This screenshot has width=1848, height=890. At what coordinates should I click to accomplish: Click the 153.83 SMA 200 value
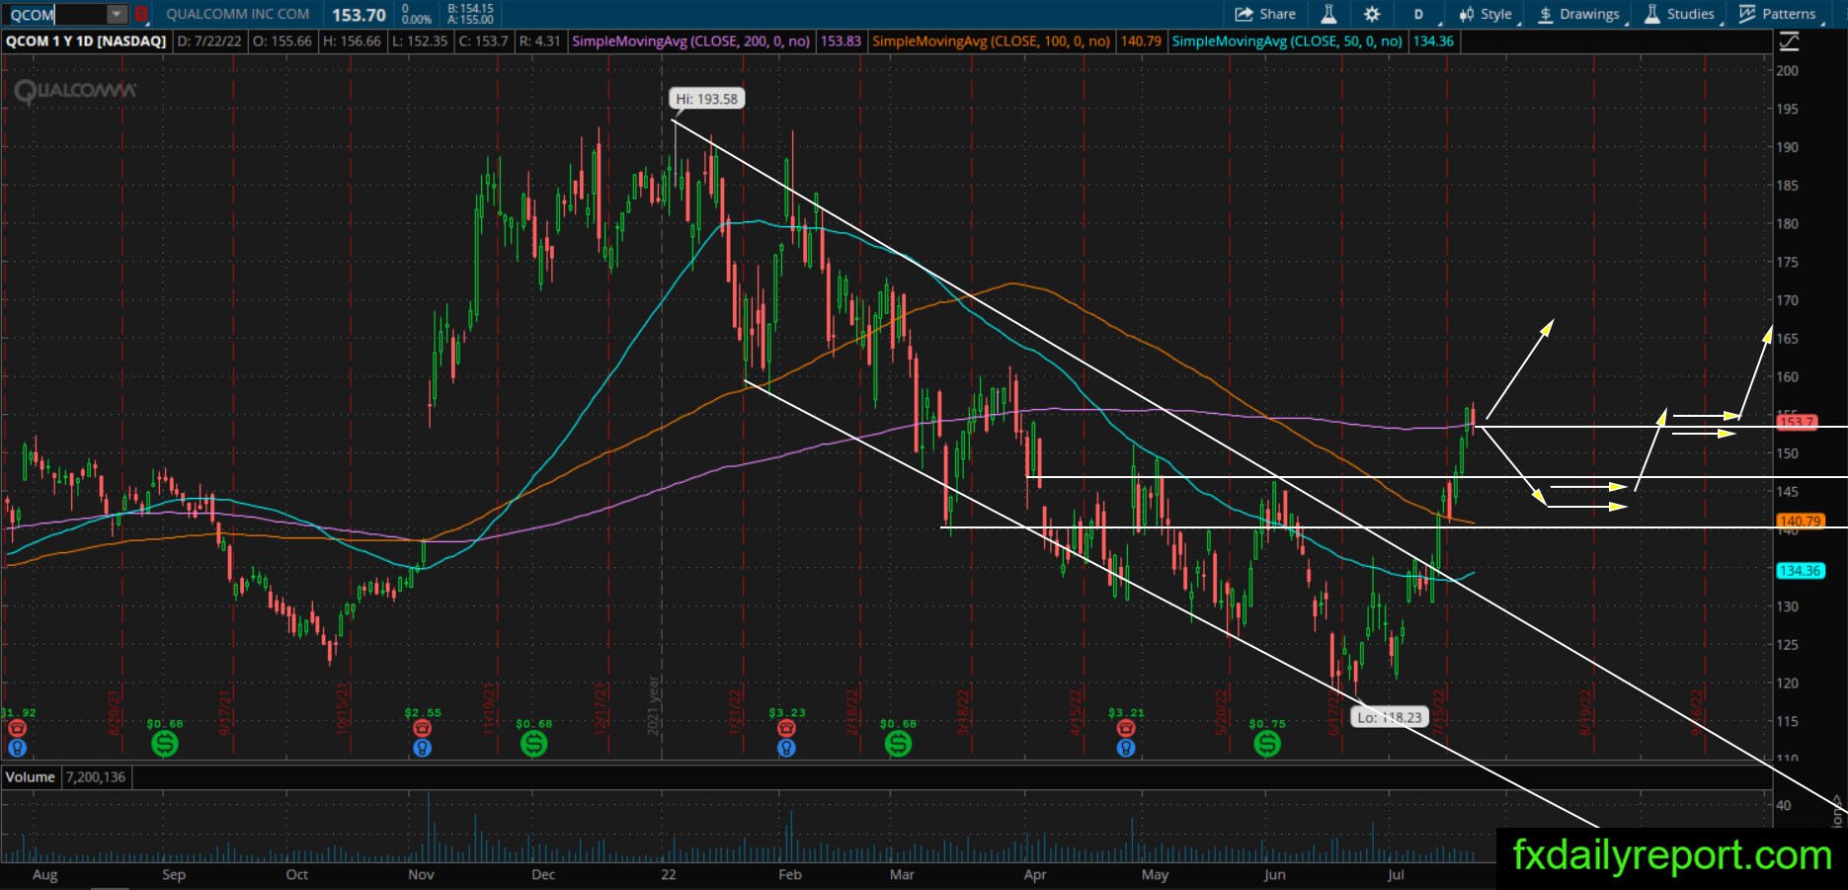click(841, 41)
